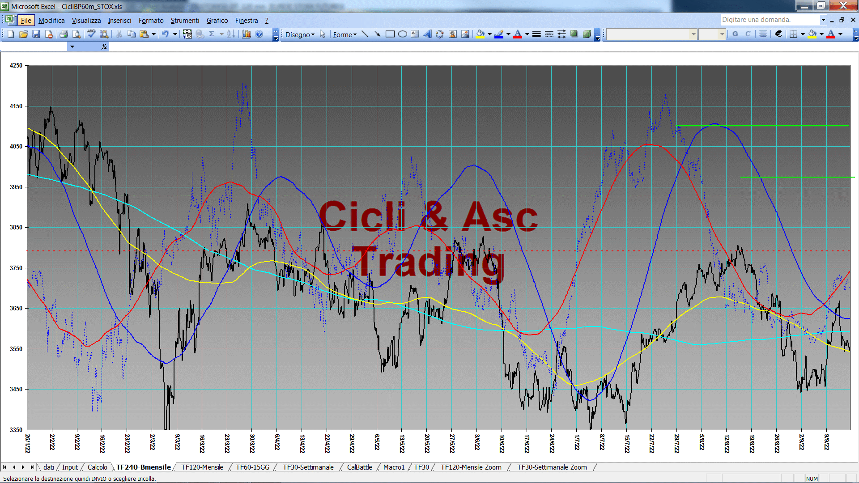859x483 pixels.
Task: Expand the Undo history dropdown arrow
Action: [175, 34]
